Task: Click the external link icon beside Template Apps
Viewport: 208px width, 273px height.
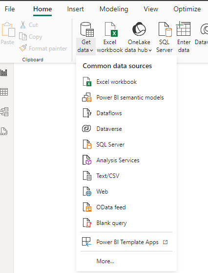Action: click(166, 242)
